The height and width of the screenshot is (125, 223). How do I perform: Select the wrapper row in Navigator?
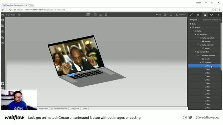205,27
